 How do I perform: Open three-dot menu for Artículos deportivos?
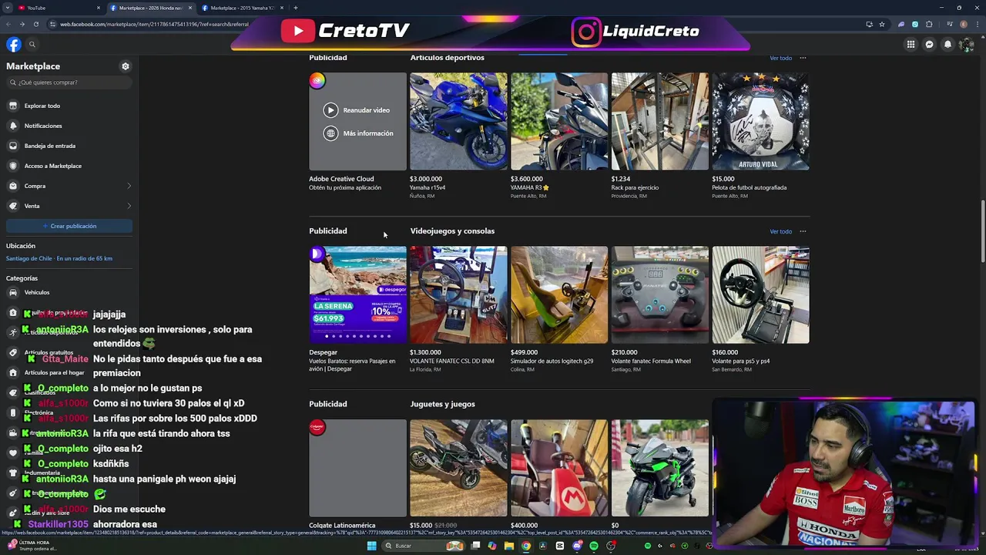click(x=803, y=58)
